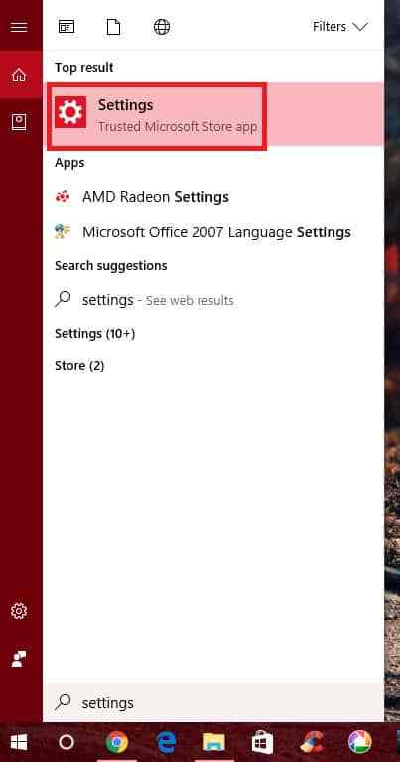The image size is (400, 762).
Task: Open Google Chrome from the taskbar
Action: 116,742
